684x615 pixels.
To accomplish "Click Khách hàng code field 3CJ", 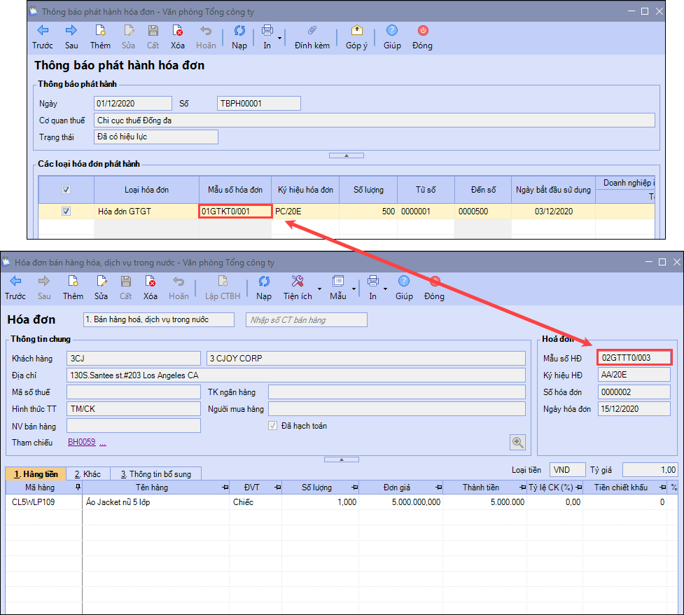I will [x=134, y=359].
